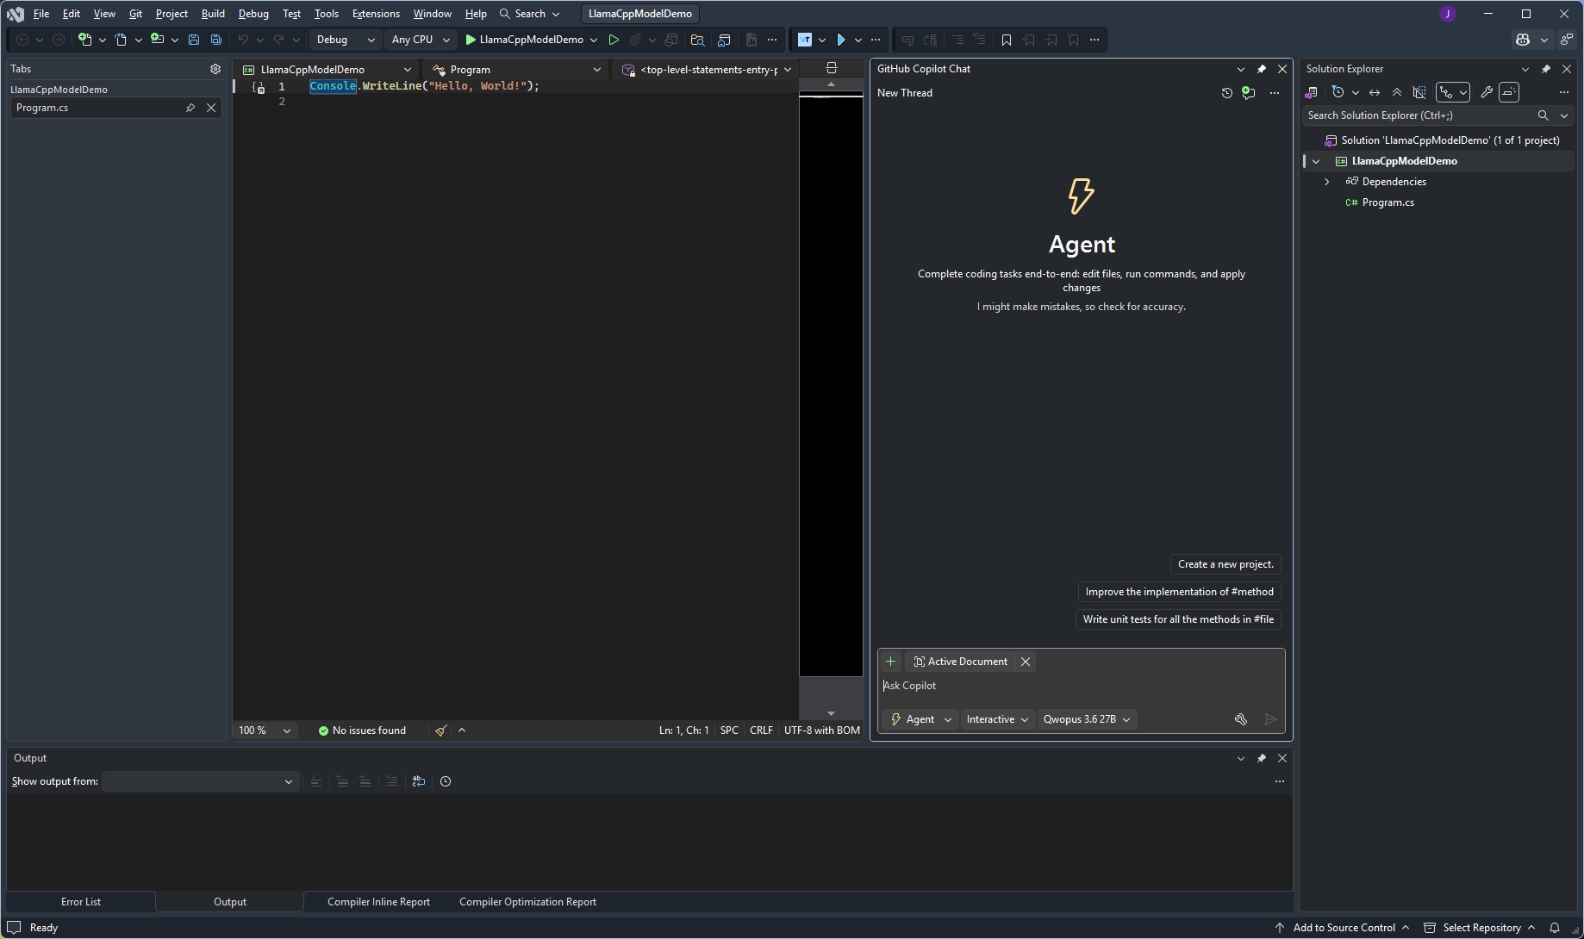Screen dimensions: 1584x939
Task: Close the Program.cs tab in Tabs panel
Action: [211, 108]
